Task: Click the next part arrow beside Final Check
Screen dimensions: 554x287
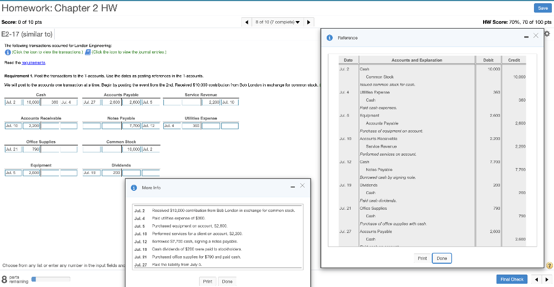Action: (x=547, y=279)
